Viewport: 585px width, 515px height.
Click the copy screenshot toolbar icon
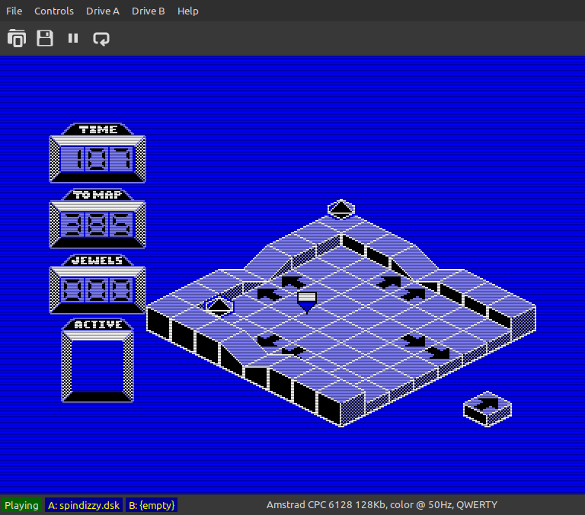coord(17,38)
